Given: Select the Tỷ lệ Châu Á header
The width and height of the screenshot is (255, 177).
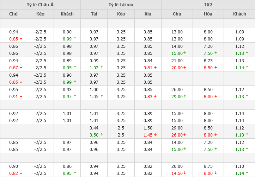Looking at the screenshot, I should pos(40,5).
